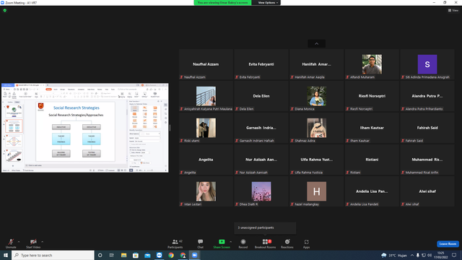The width and height of the screenshot is (462, 260).
Task: Start video with the camera button
Action: 33,243
